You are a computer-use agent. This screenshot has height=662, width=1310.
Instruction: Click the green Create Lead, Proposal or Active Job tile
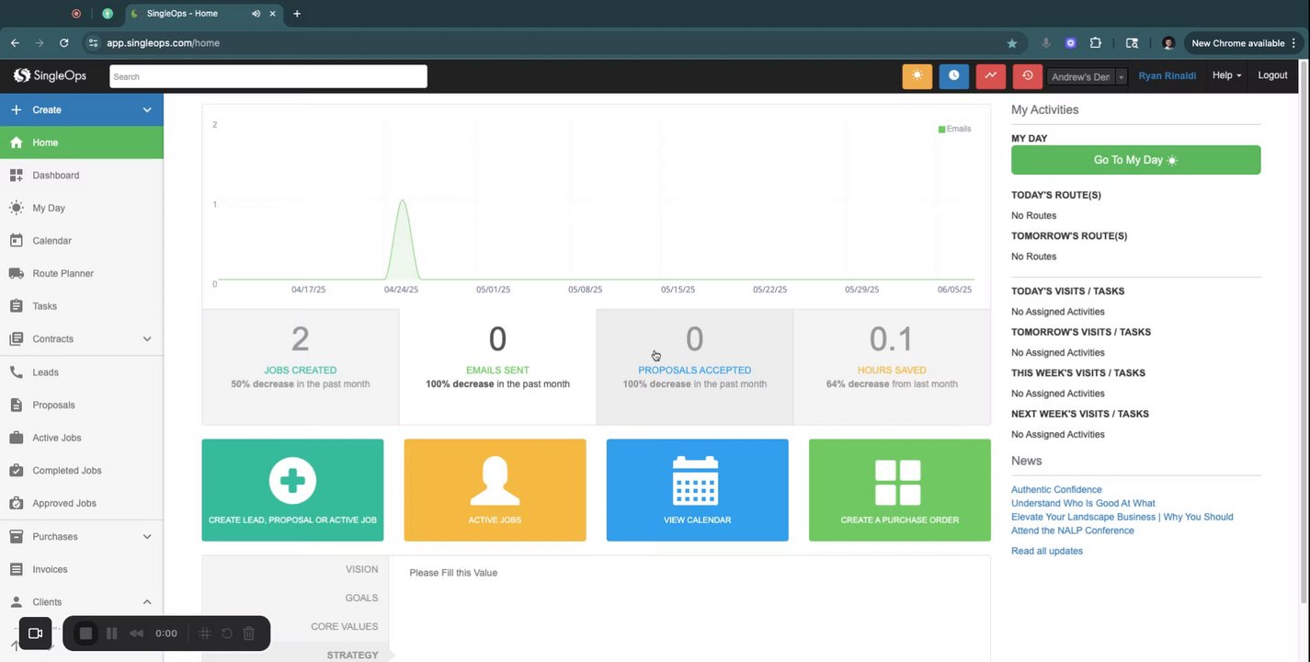292,490
